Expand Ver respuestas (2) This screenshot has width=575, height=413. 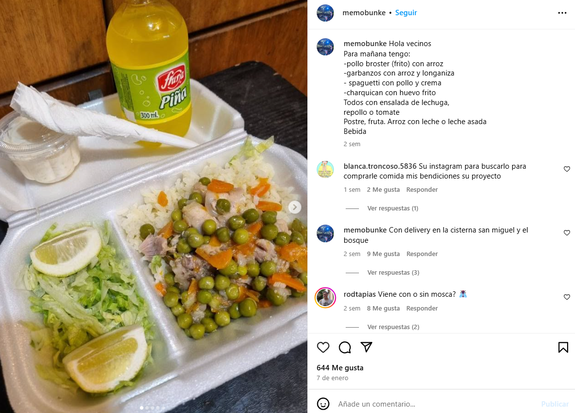[393, 327]
